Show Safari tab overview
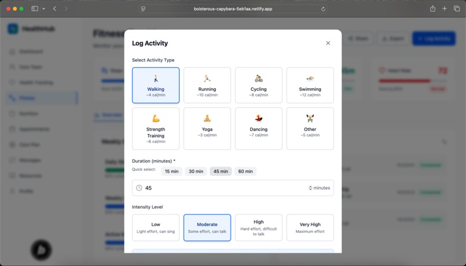466x266 pixels. (x=457, y=9)
